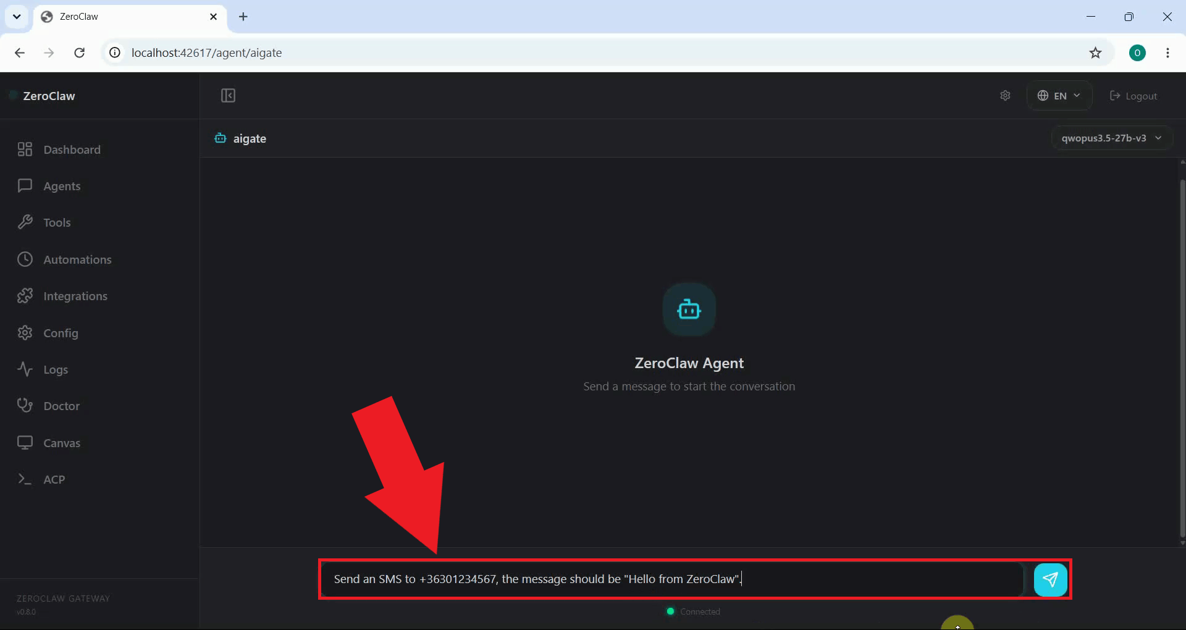Click the address bar URL
Viewport: 1186px width, 630px height.
(x=206, y=52)
